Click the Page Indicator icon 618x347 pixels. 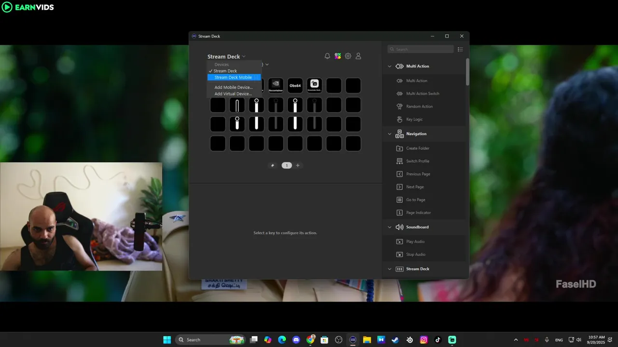point(399,213)
